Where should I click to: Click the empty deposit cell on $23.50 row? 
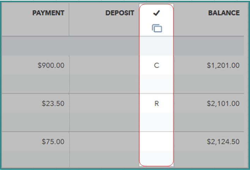coord(104,103)
